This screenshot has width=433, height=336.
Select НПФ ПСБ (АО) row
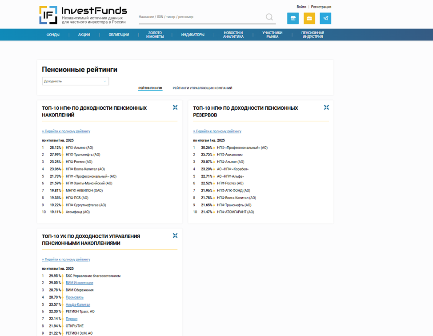77,198
